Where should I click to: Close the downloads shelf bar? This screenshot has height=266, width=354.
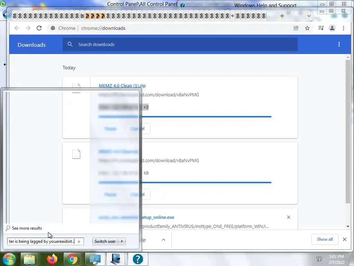click(345, 239)
